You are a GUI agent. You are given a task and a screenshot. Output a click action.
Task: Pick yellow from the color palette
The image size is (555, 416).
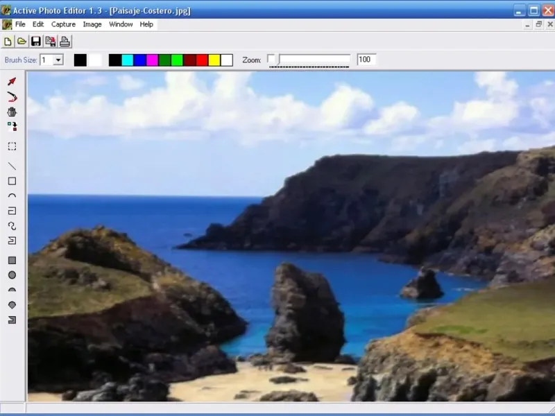pyautogui.click(x=214, y=60)
